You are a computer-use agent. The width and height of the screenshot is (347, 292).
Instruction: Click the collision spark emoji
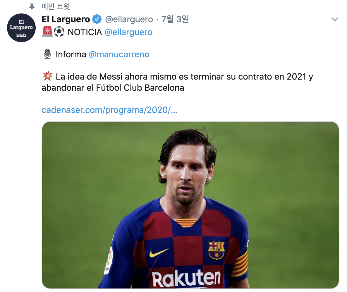coord(47,76)
